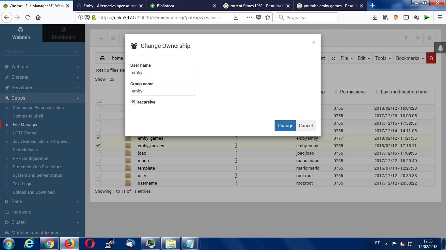Switch to Biblioteca browser tab
446x250 pixels.
click(x=183, y=6)
